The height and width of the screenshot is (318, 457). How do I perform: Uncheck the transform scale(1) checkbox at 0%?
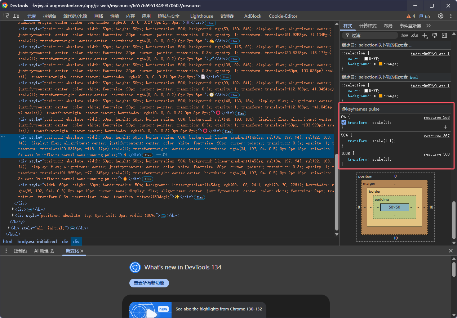coord(344,122)
